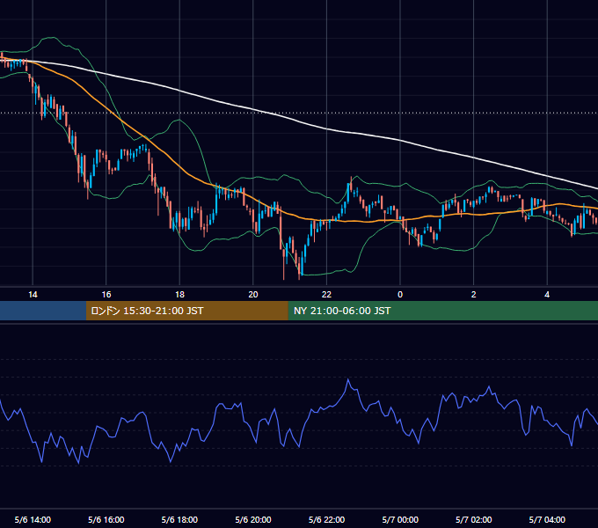Click the 5/6 16:00 time label
This screenshot has width=598, height=528.
click(106, 519)
